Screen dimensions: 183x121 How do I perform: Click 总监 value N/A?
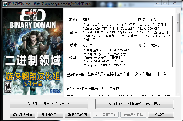153,20
